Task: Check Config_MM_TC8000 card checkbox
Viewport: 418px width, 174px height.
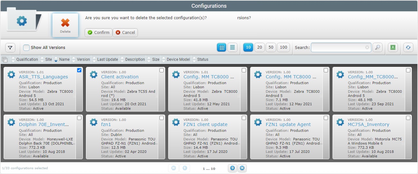Action: [408, 70]
